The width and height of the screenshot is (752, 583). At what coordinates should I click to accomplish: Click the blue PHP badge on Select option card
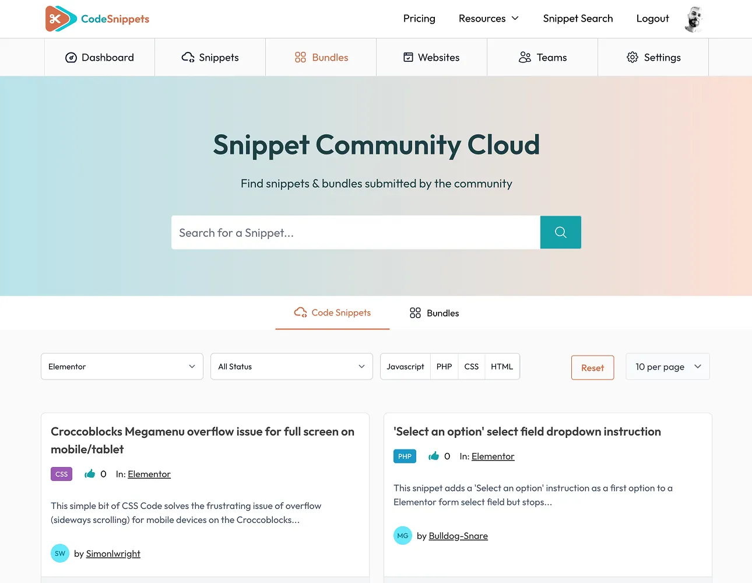click(x=405, y=456)
